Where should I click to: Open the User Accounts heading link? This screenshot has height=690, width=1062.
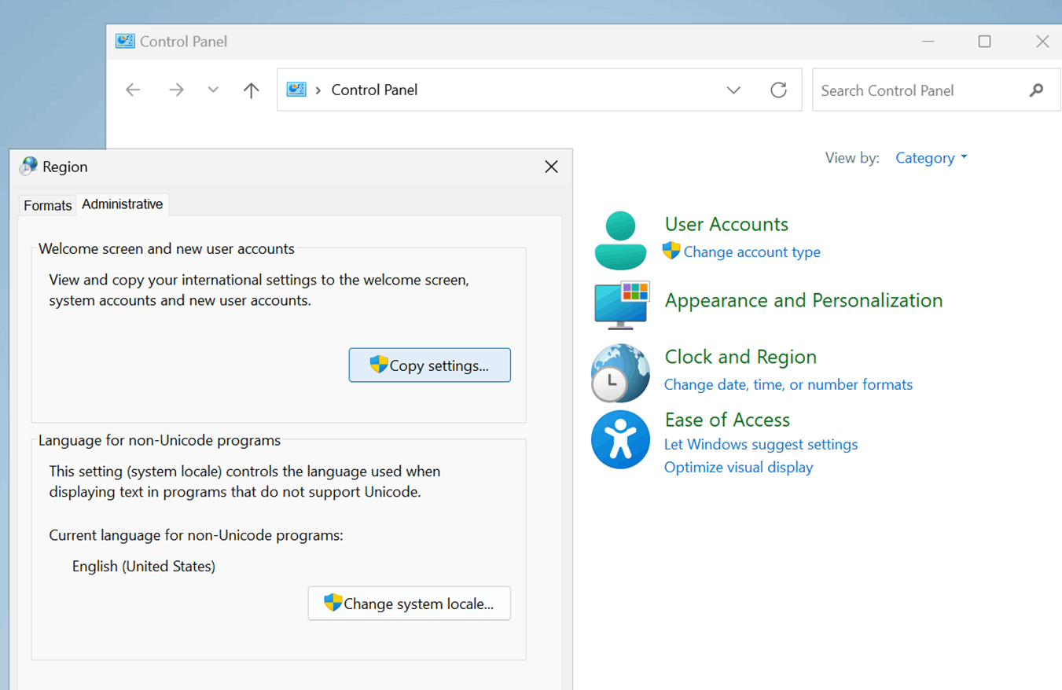click(726, 224)
